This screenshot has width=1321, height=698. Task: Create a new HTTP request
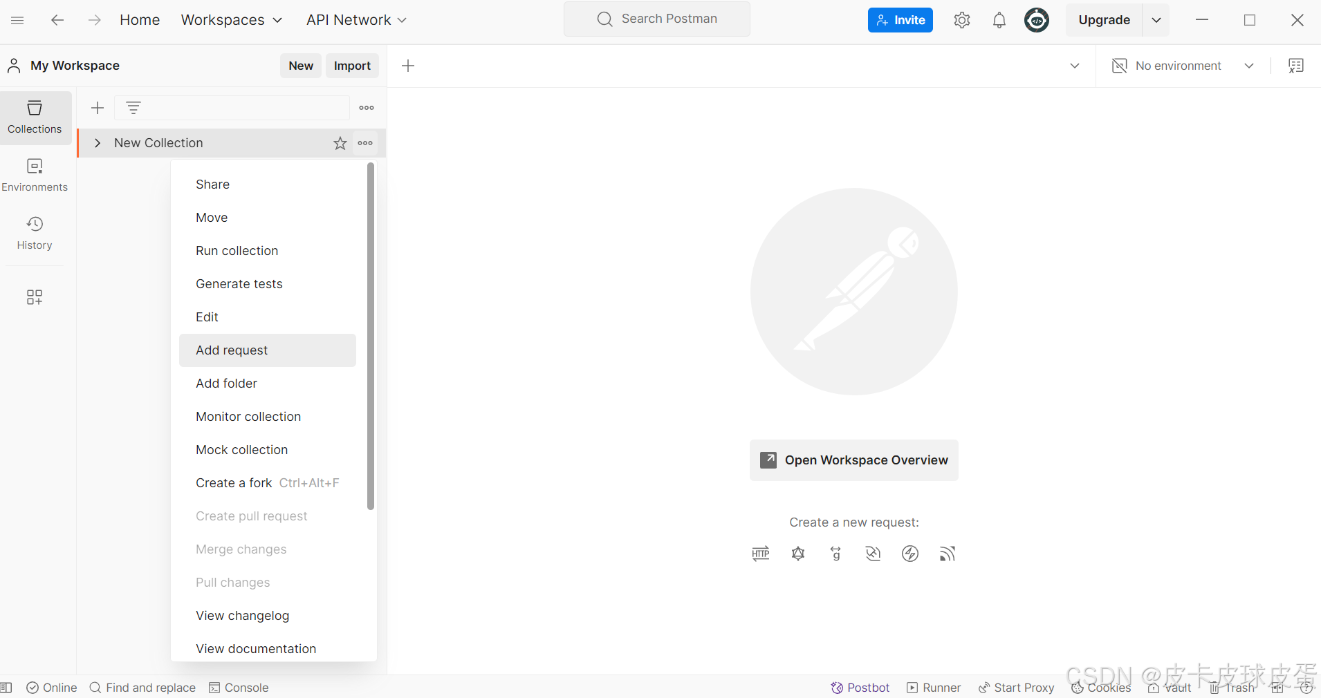(x=761, y=554)
